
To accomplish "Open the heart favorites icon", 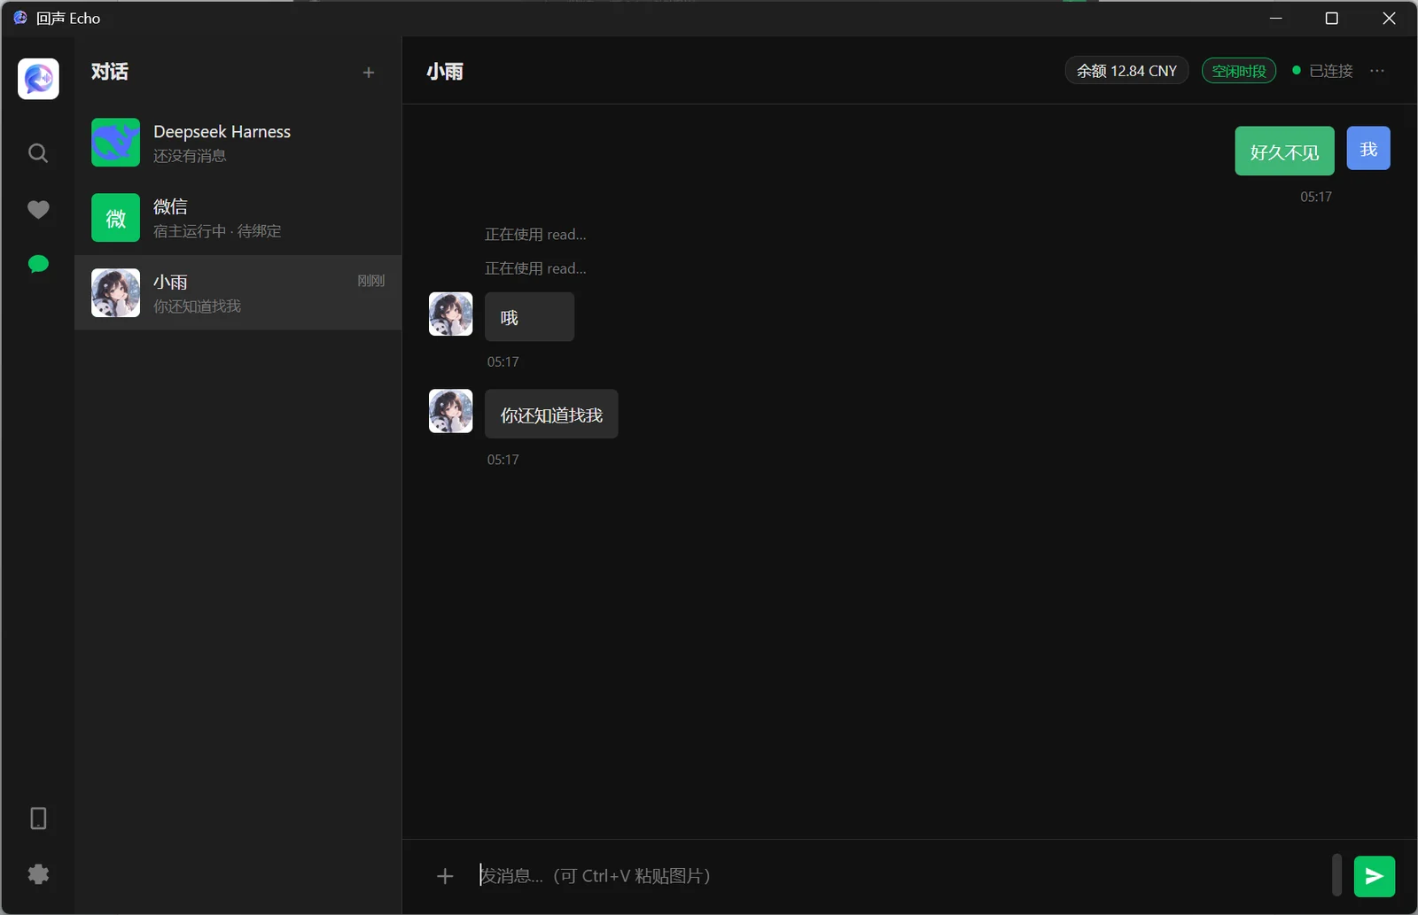I will [x=38, y=209].
